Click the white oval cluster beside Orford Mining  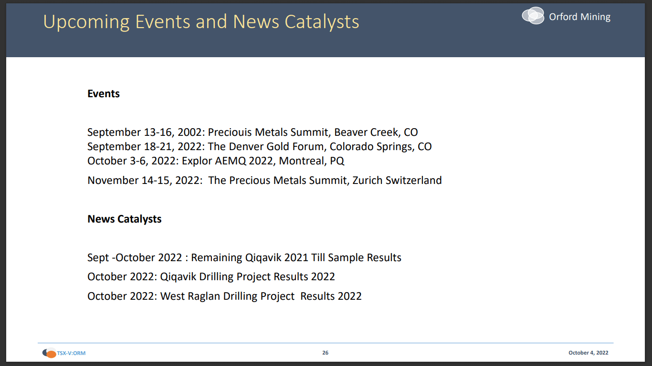click(533, 16)
